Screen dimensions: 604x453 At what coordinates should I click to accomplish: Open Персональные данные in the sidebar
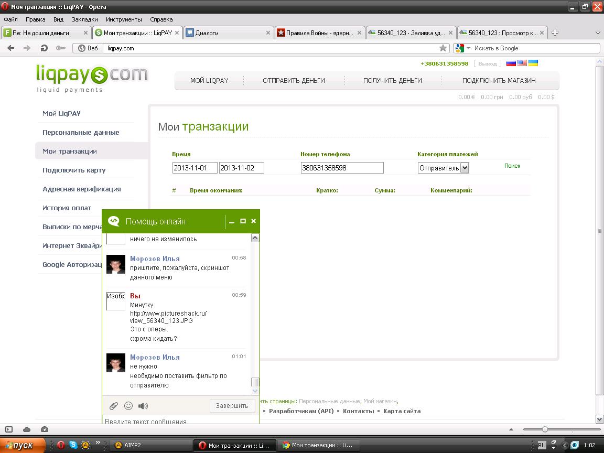81,133
